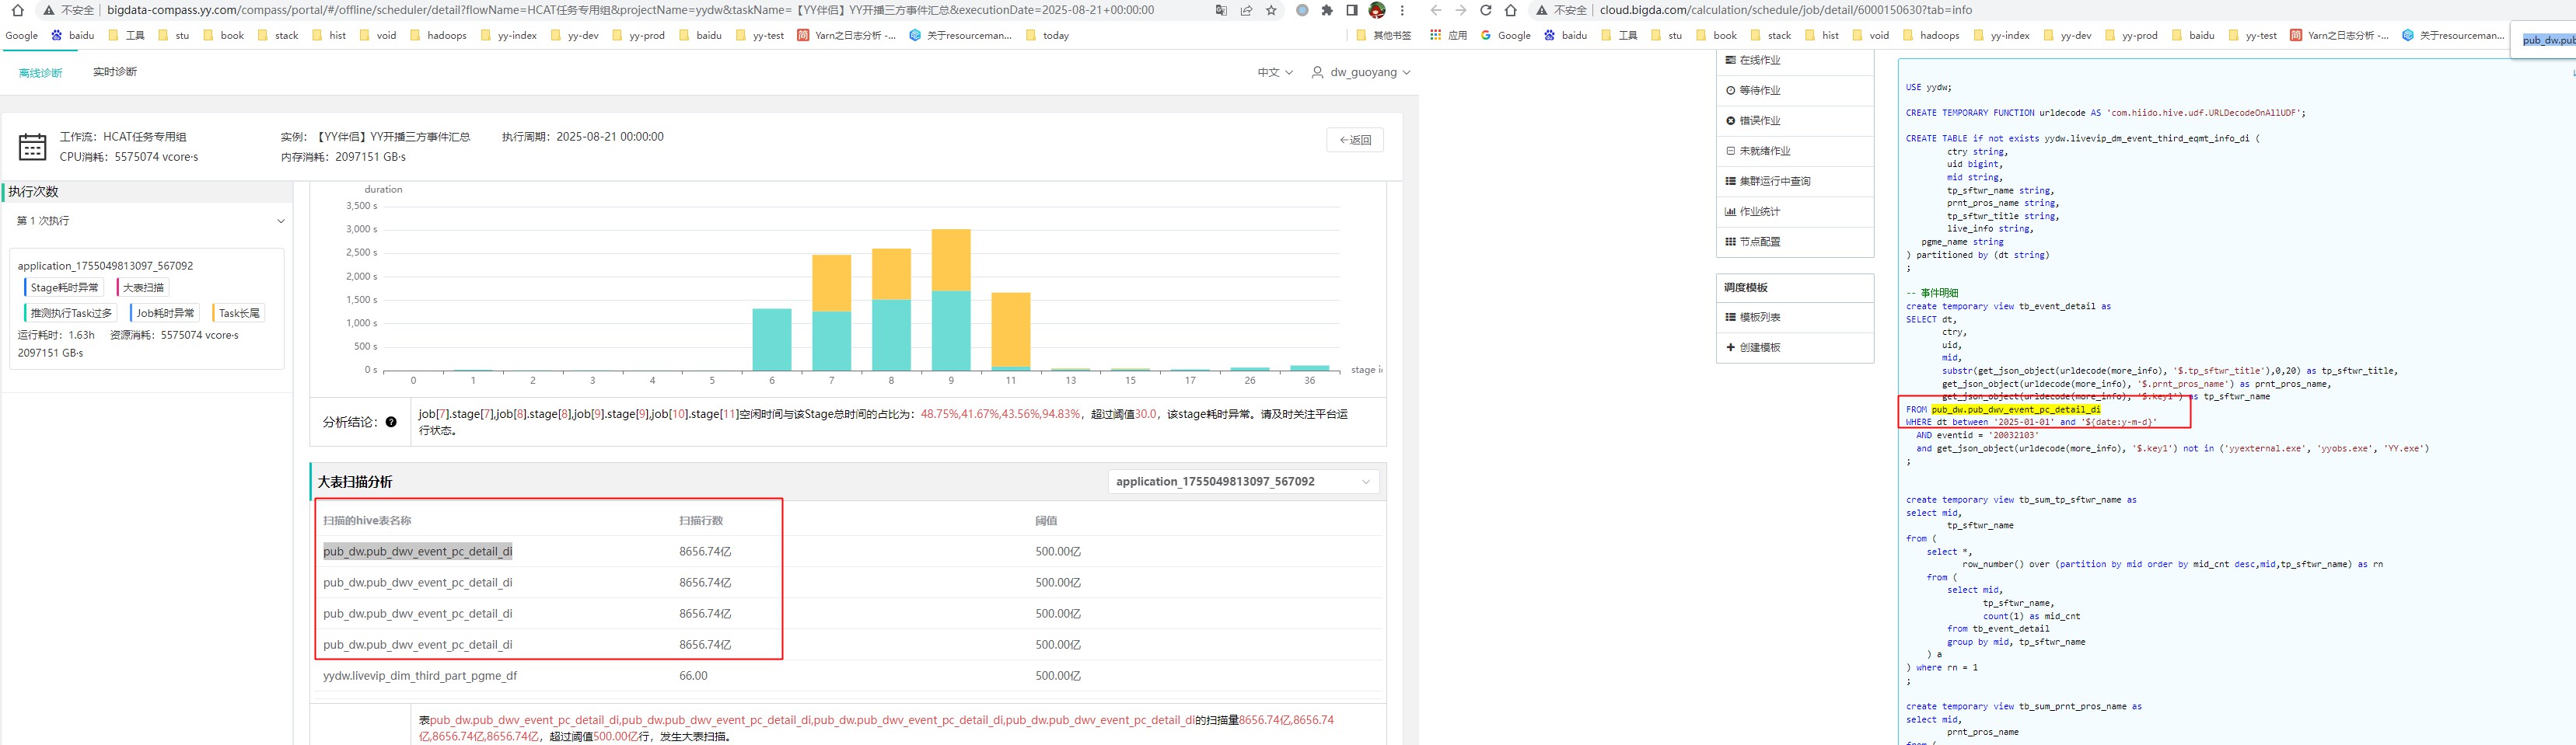Click home icon in right browser window
This screenshot has height=745, width=2576.
pos(1511,11)
